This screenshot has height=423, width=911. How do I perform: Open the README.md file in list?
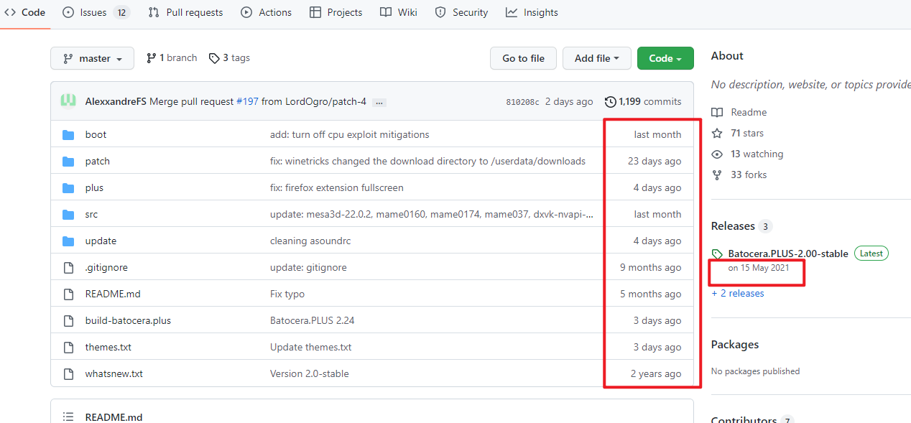click(113, 294)
